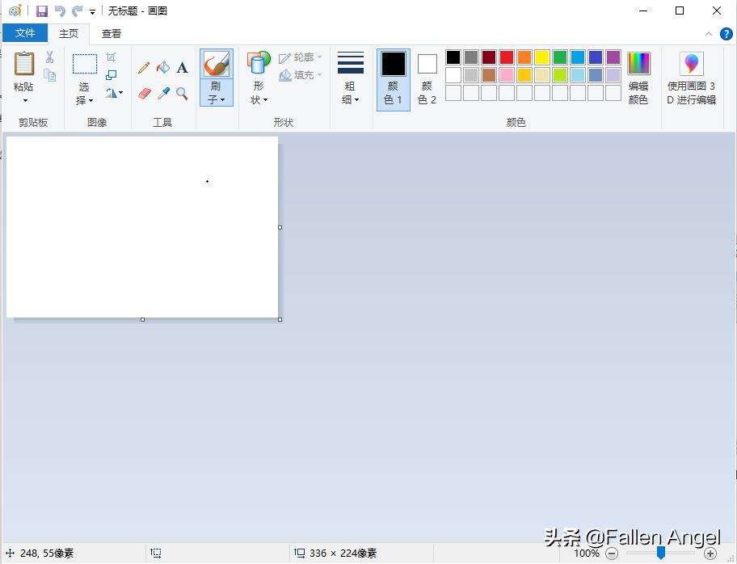Select the Magnifier tool
The height and width of the screenshot is (564, 737).
point(181,93)
